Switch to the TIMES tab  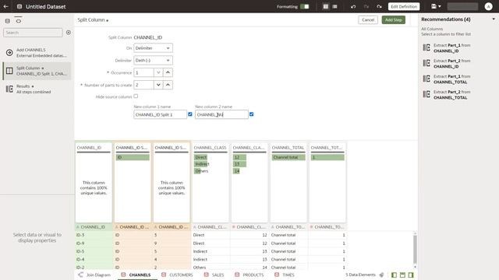click(x=285, y=275)
